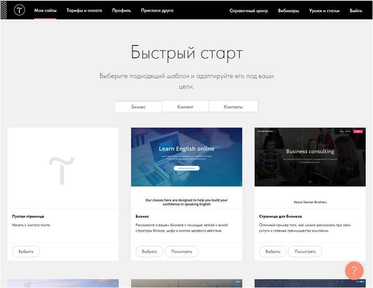Click Выйти to log out
Viewport: 373px width, 288px height.
point(356,11)
